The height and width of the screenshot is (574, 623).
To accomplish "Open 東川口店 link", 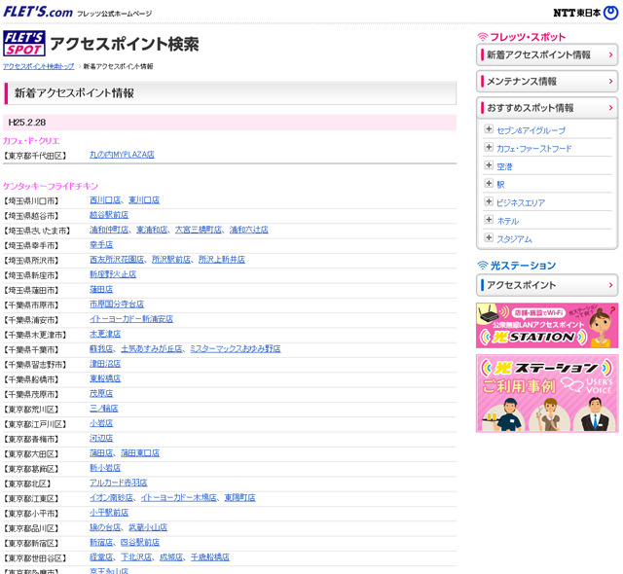I will pyautogui.click(x=144, y=200).
